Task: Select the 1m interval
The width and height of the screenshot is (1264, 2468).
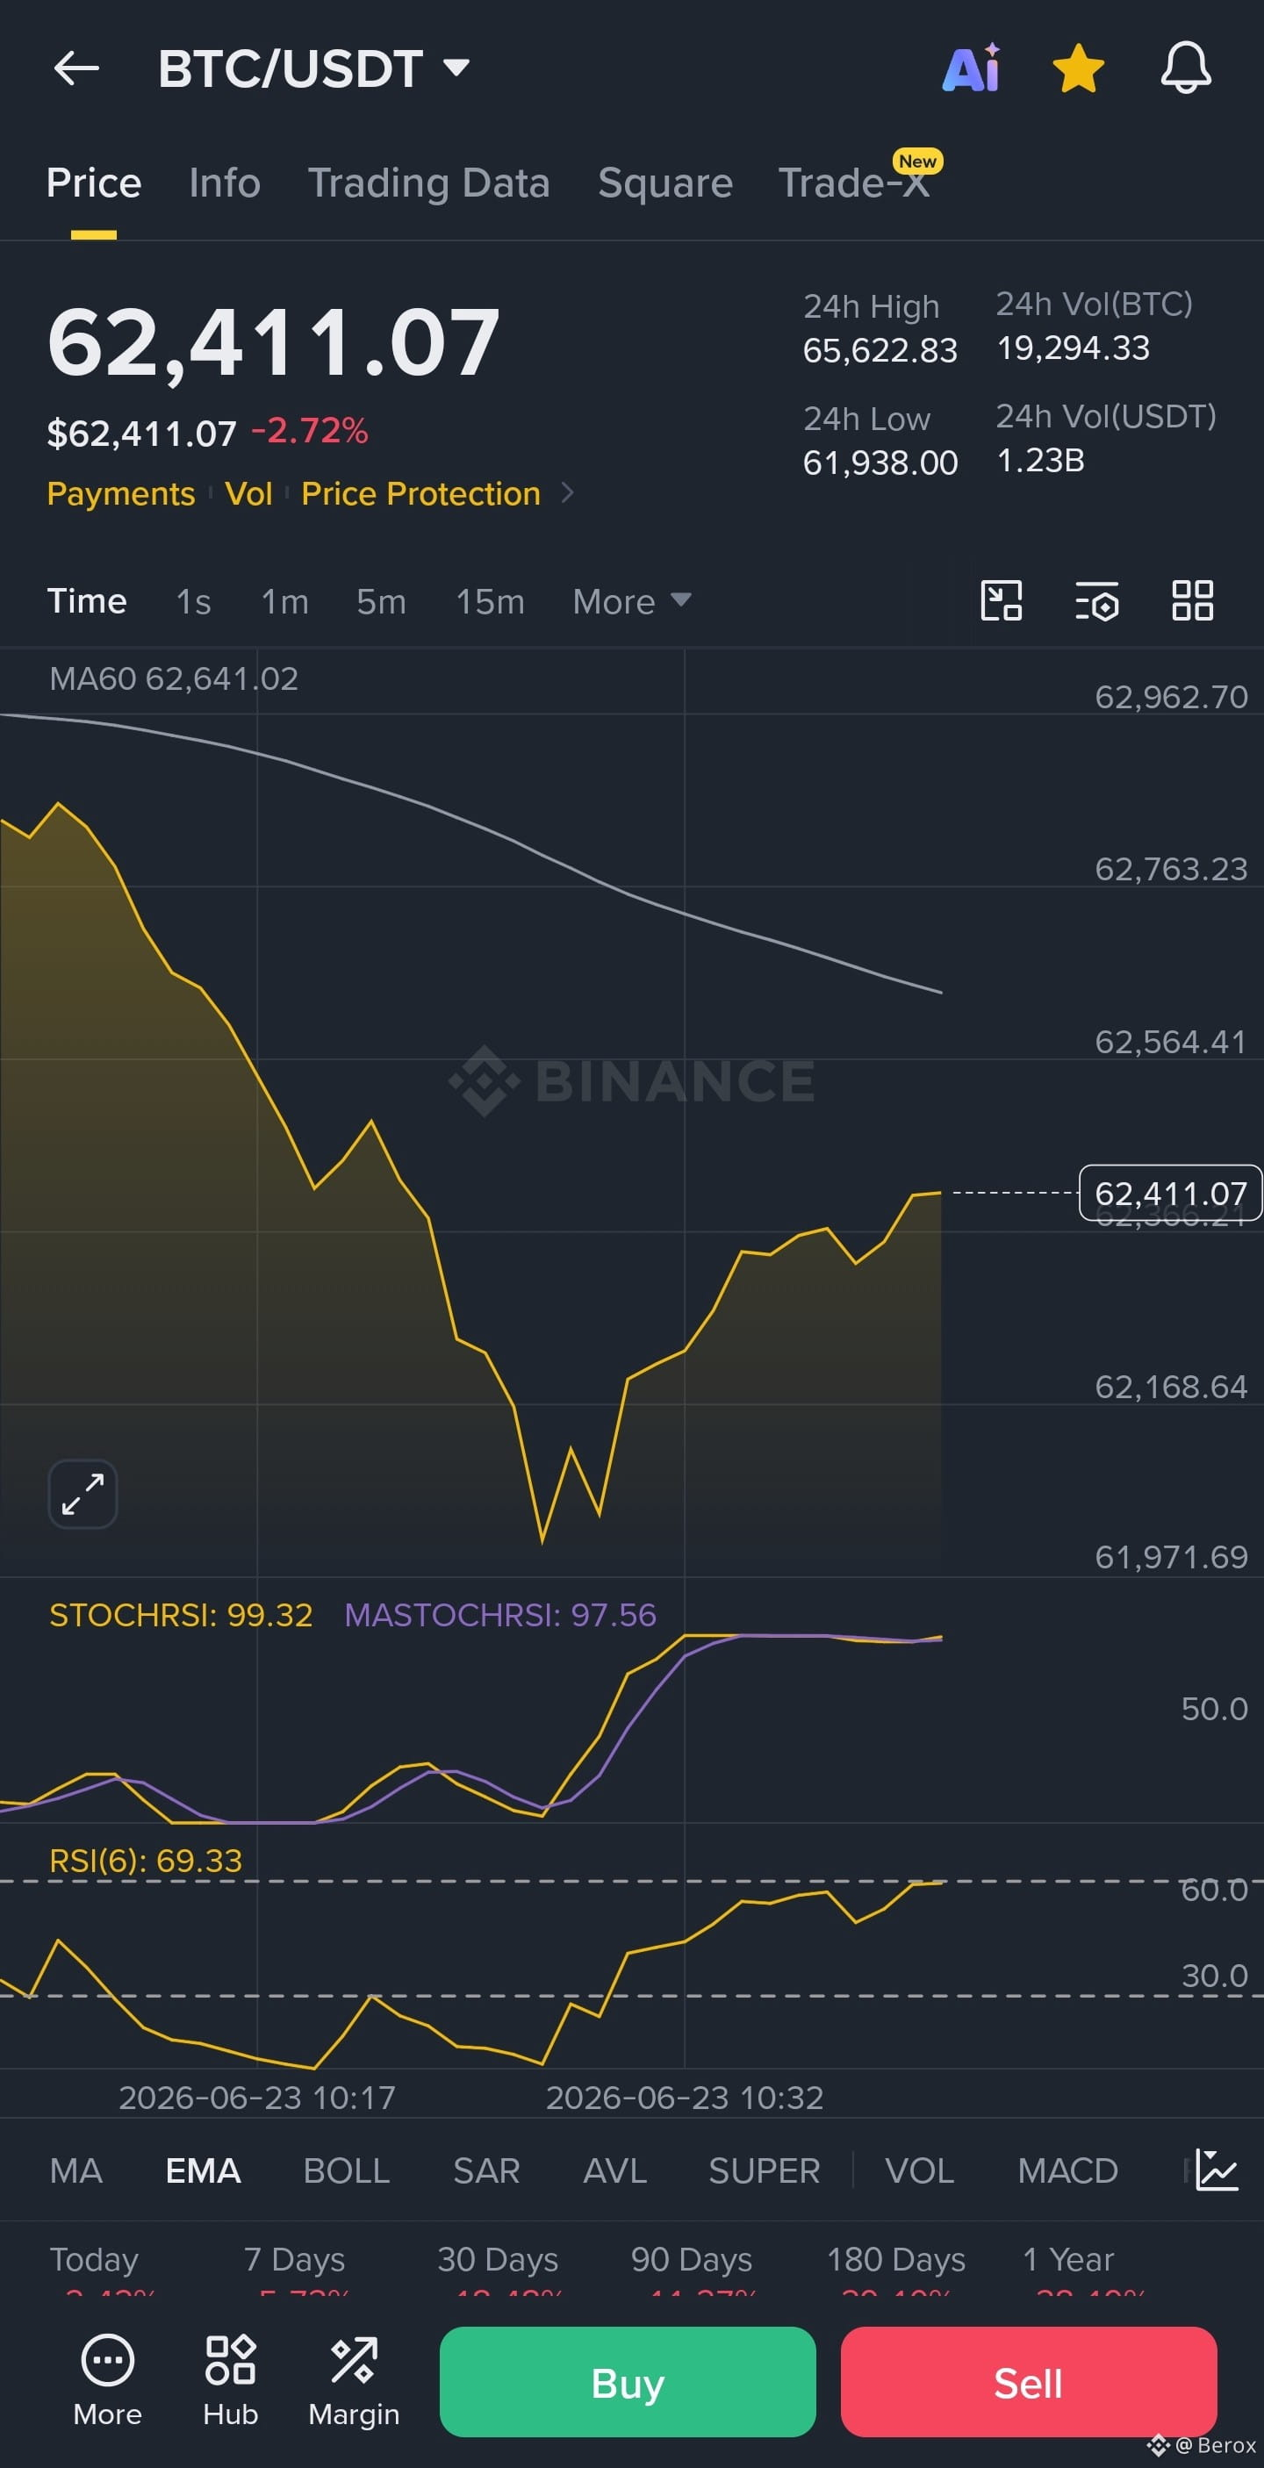Action: pos(284,602)
